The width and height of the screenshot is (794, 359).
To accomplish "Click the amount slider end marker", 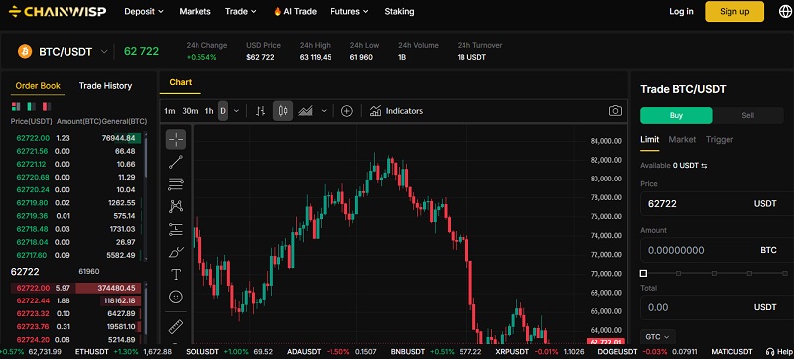I will click(x=785, y=273).
